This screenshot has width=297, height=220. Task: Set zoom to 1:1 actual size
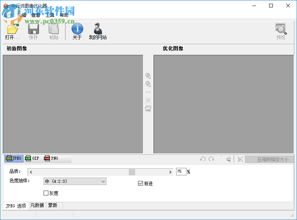(148, 92)
